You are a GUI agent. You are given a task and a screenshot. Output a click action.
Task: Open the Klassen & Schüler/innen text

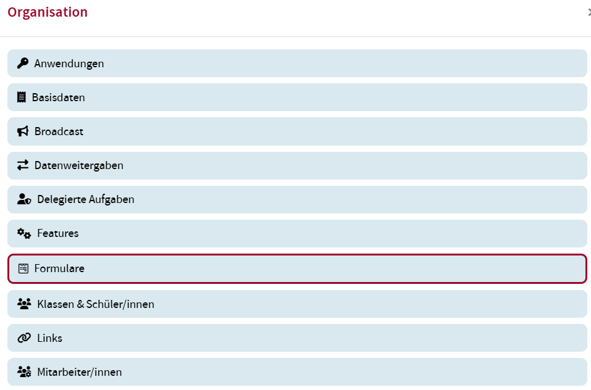click(x=96, y=304)
